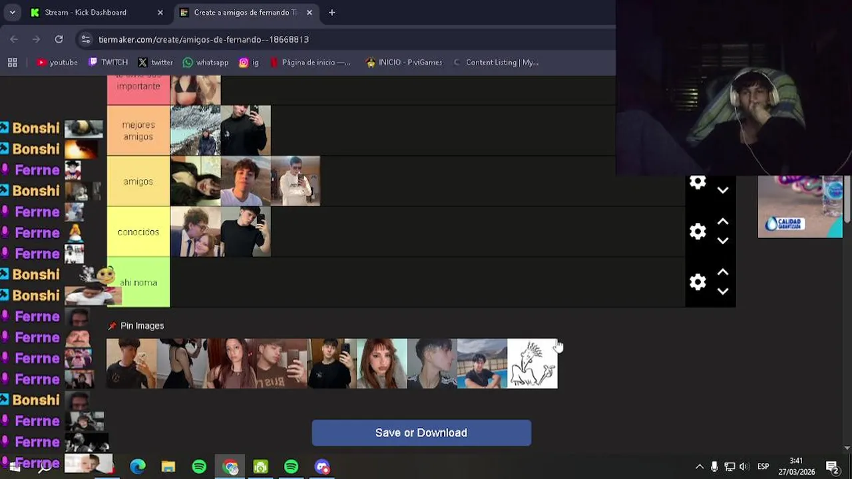Click the Save or Download button
The height and width of the screenshot is (479, 852).
pos(421,432)
